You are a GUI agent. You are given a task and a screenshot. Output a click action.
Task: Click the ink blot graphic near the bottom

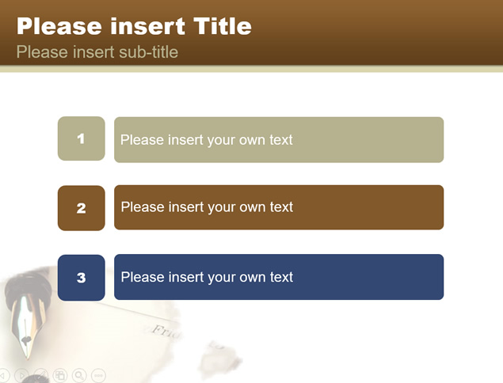click(x=219, y=359)
